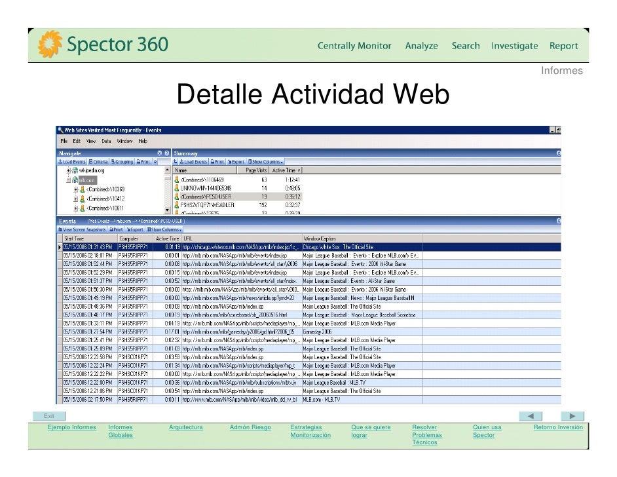
Task: Collapse the mlb.com tree node
Action: pos(69,180)
